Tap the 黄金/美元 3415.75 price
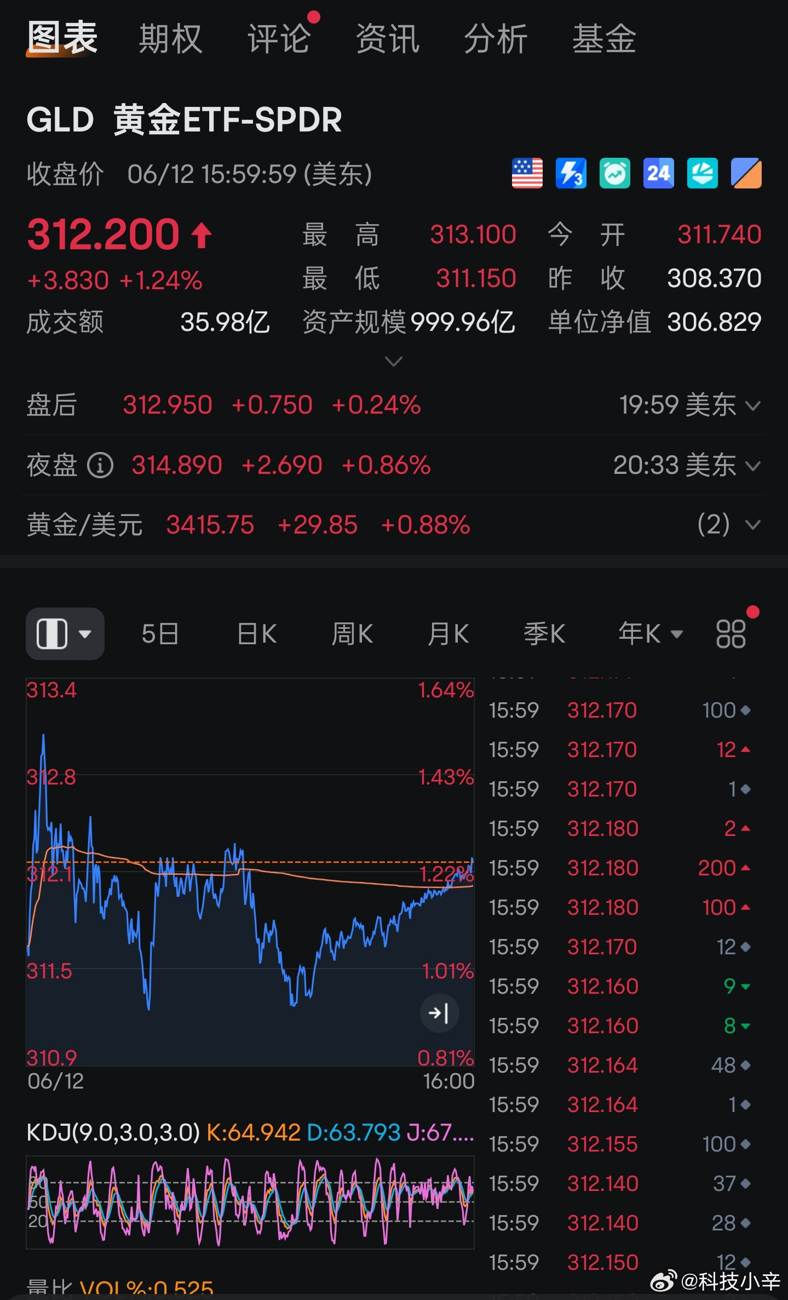Viewport: 788px width, 1300px height. pos(210,525)
